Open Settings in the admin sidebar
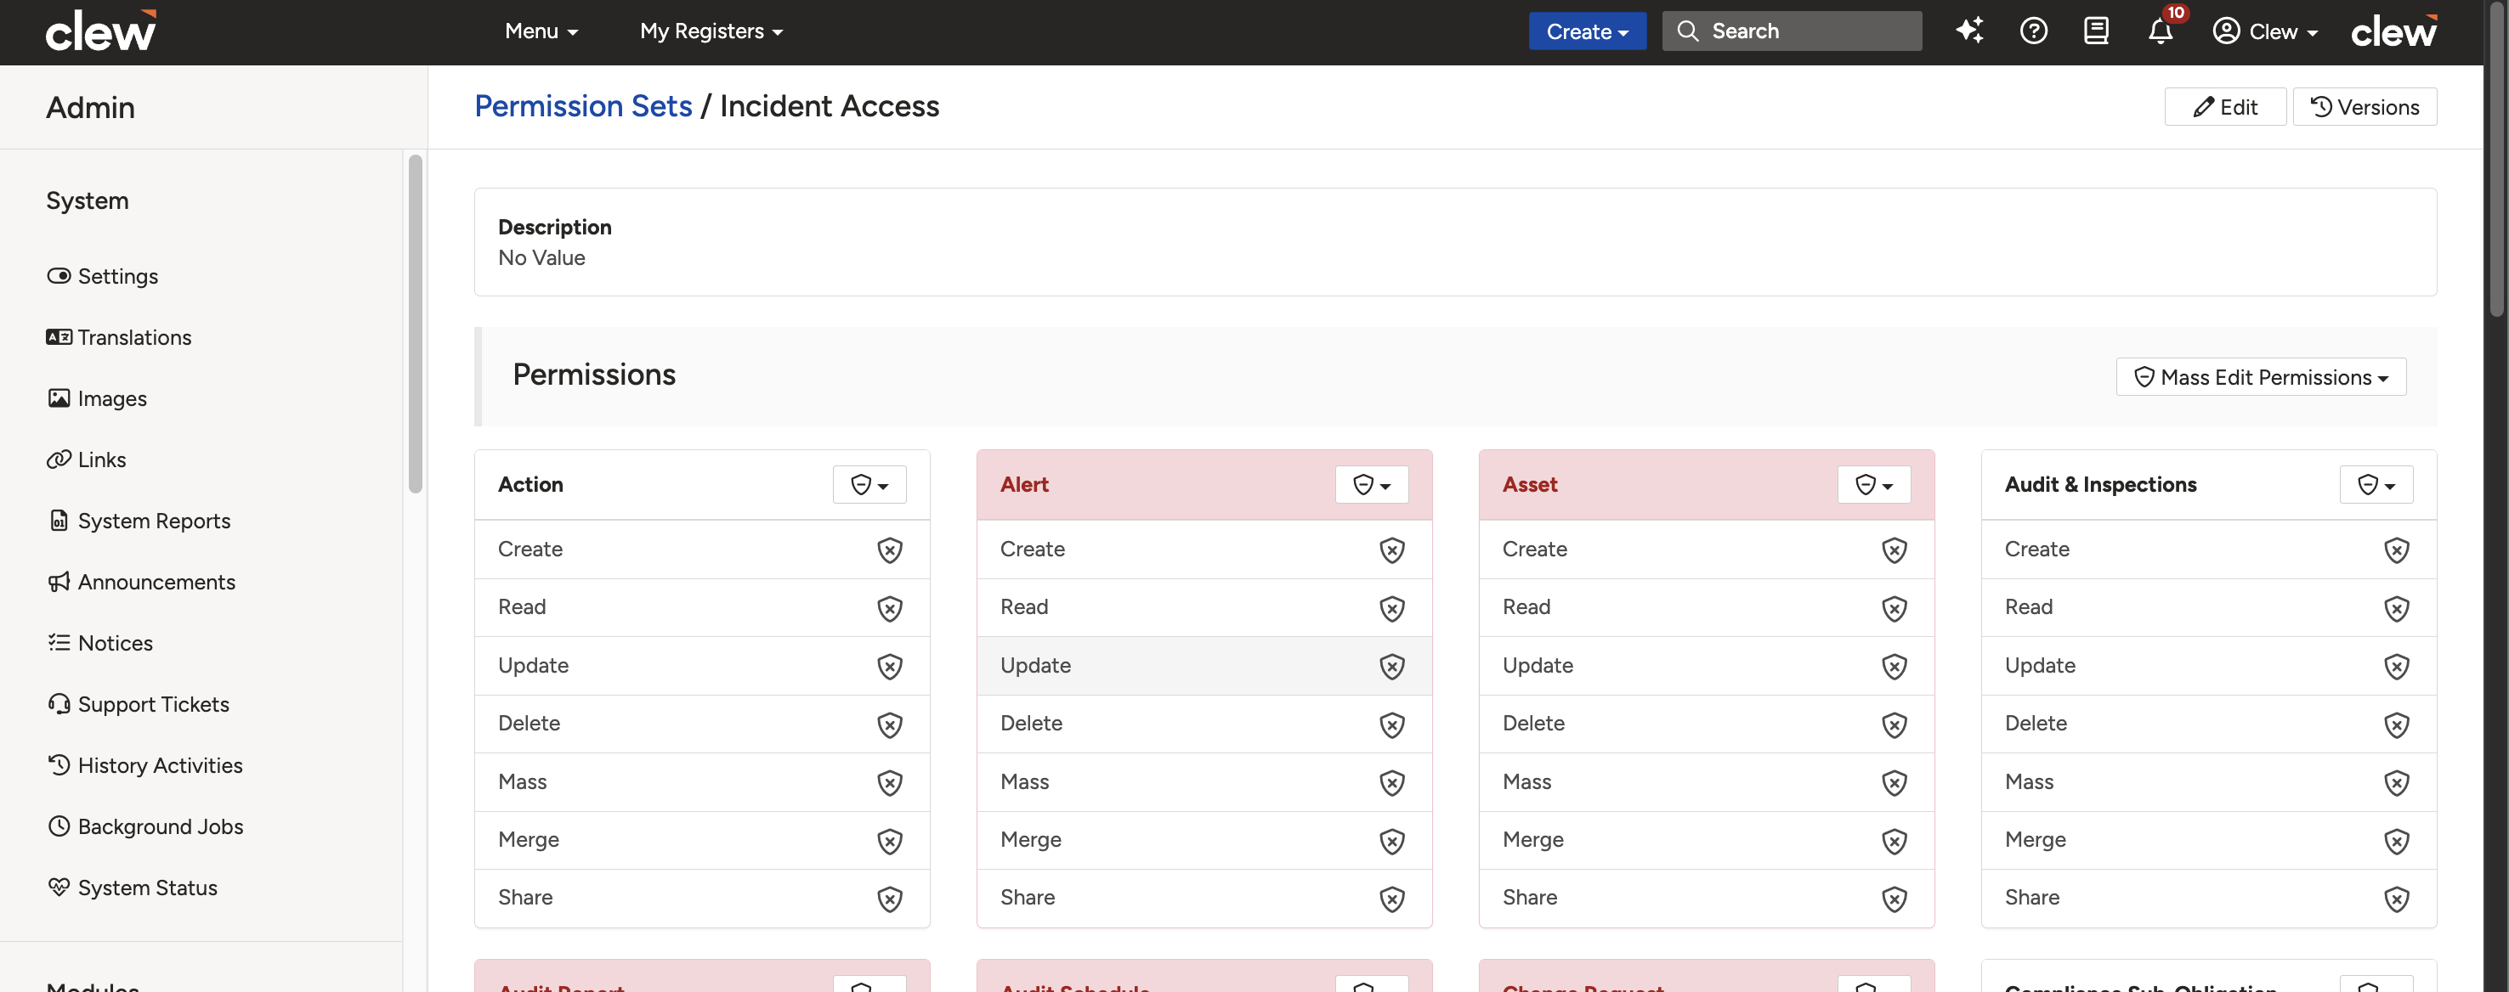 coord(102,277)
